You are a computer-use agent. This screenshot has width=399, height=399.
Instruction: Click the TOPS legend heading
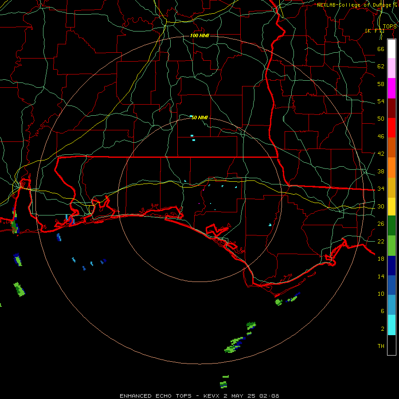(389, 27)
